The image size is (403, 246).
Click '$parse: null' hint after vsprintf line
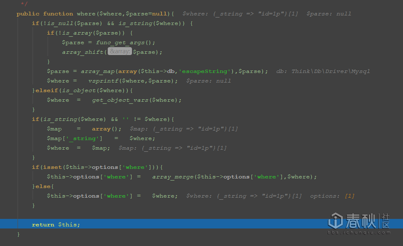coord(208,81)
